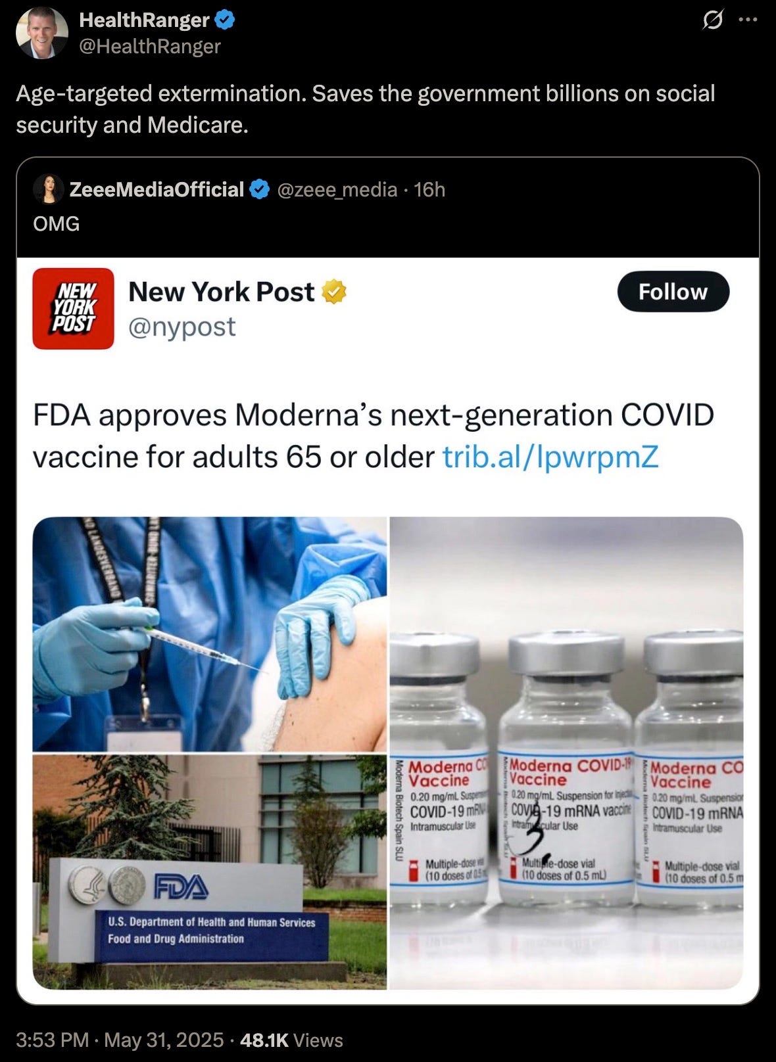Follow the New York Post account

click(673, 291)
